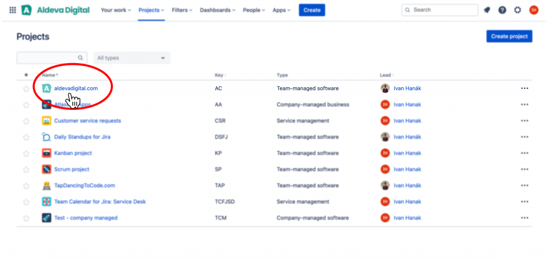The height and width of the screenshot is (259, 548).
Task: Star the Daily Standups for Jira project
Action: coord(26,137)
